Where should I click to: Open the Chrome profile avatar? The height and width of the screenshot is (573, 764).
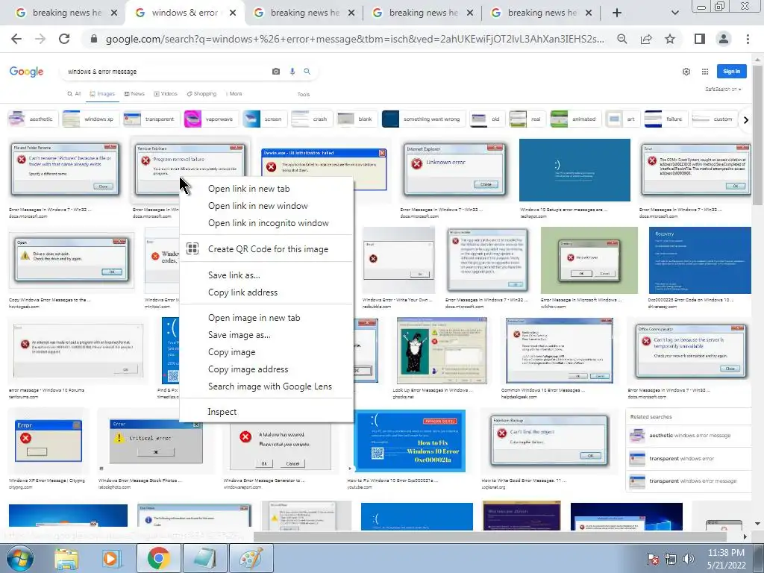(x=724, y=39)
